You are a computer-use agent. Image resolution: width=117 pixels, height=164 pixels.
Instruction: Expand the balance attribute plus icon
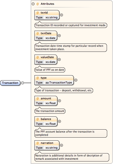(x=59, y=121)
